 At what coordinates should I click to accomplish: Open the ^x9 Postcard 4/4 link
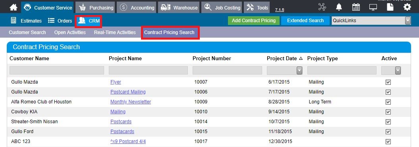(x=128, y=141)
